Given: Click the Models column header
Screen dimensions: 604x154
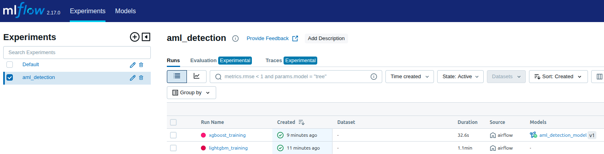Looking at the screenshot, I should (538, 122).
